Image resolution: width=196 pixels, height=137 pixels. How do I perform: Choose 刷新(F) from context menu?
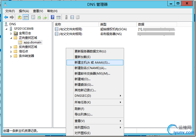coord(95,109)
